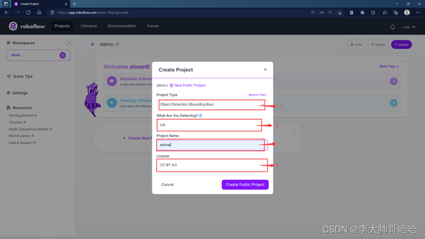425x239 pixels.
Task: Focus the Project Name field
Action: point(212,145)
